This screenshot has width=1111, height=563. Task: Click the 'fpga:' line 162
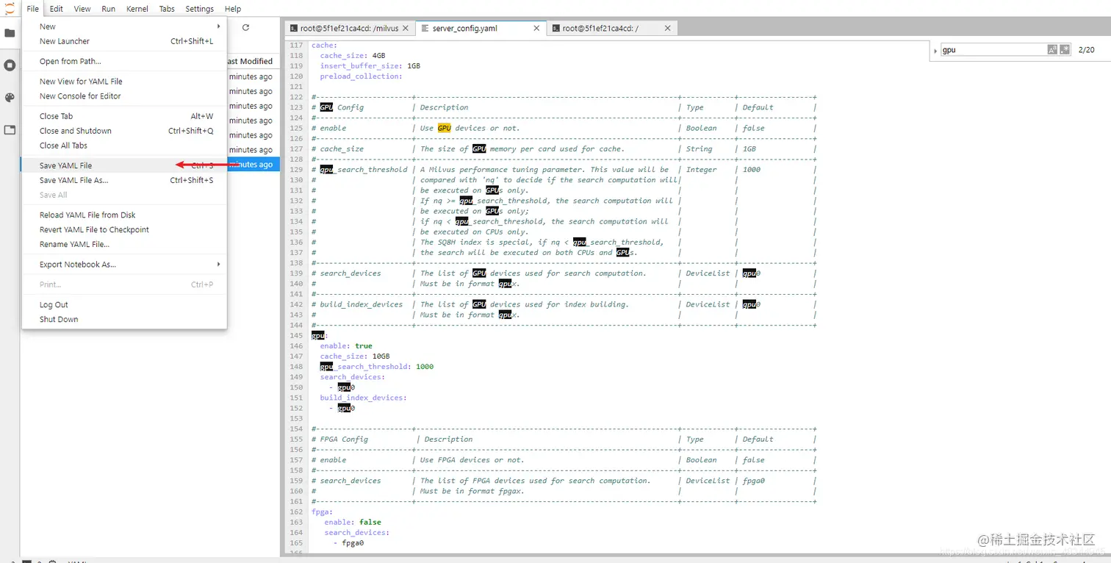tap(322, 512)
